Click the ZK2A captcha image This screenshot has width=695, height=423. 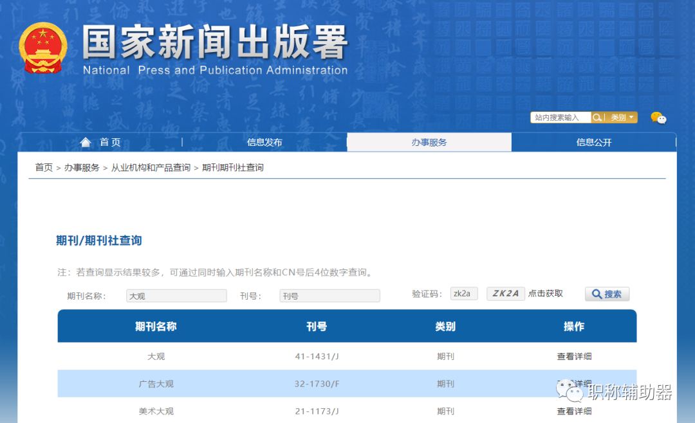(x=506, y=294)
